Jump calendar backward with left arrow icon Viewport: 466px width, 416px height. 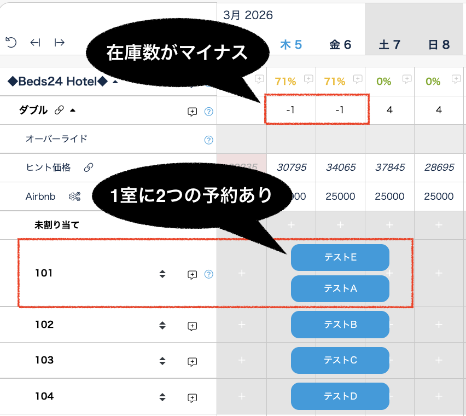tap(36, 43)
